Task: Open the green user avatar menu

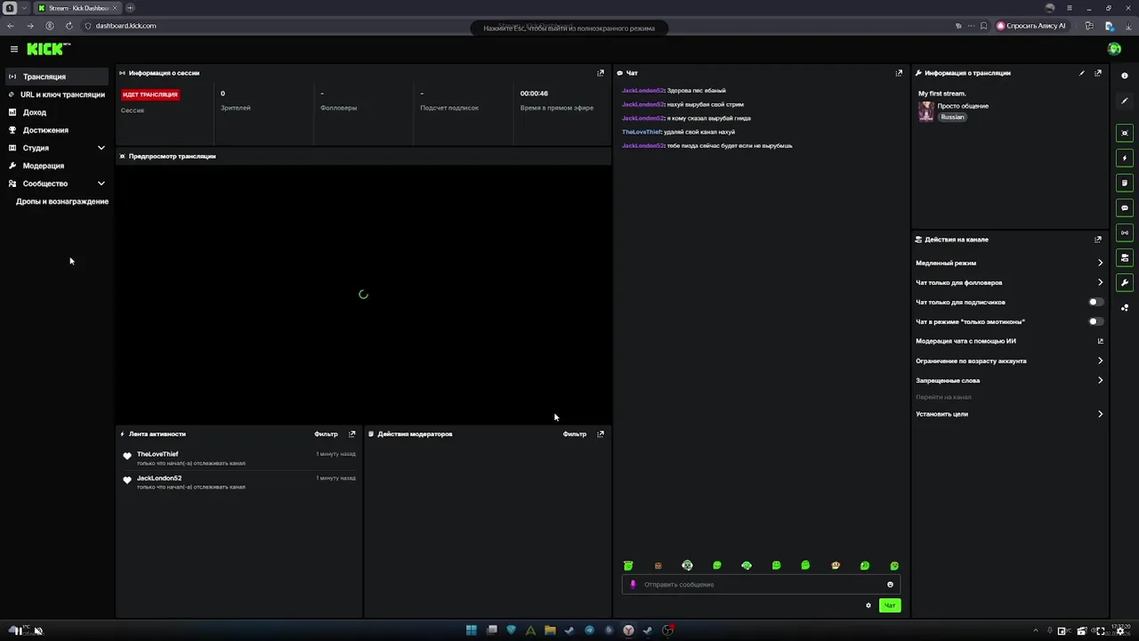Action: coord(1114,49)
